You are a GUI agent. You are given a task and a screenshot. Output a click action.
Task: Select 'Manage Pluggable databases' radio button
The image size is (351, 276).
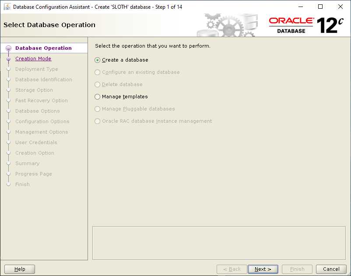click(x=97, y=109)
